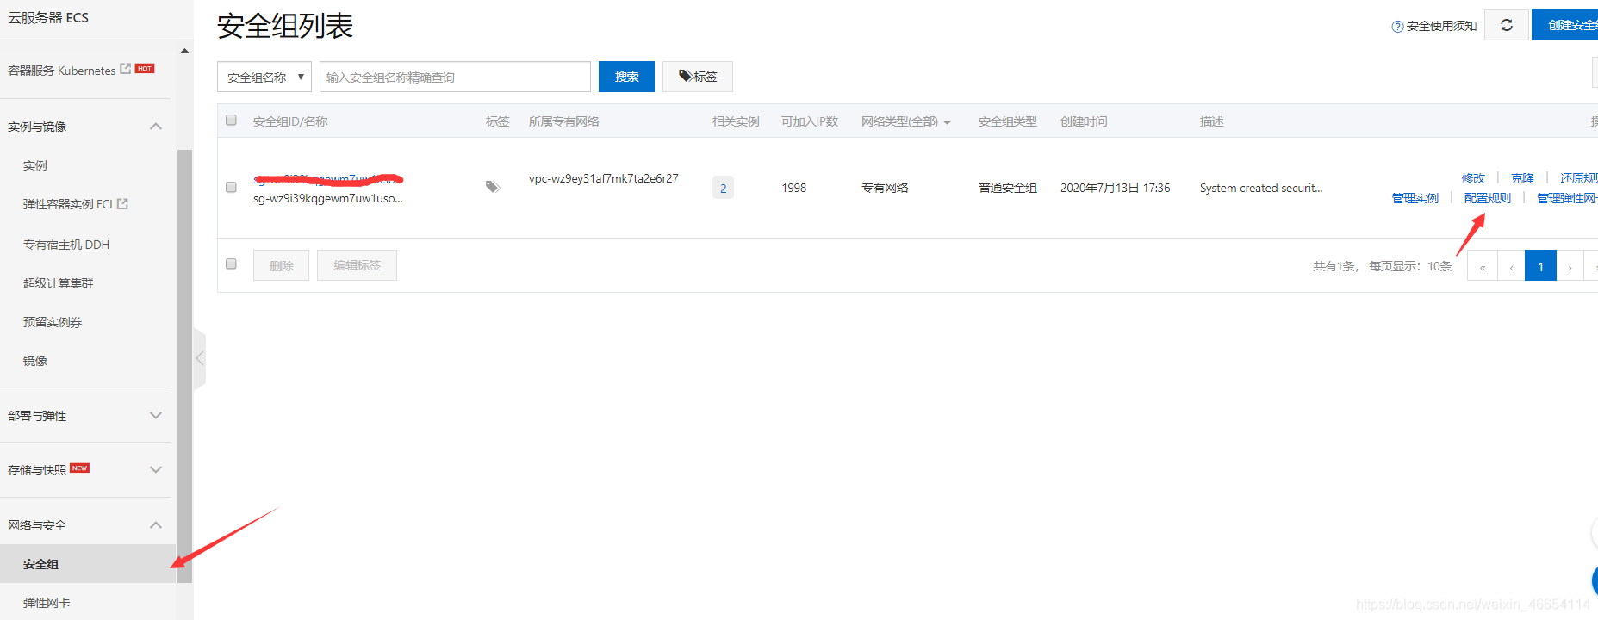Check the sg-wz9i39kqgewm7uw1uso row checkbox
Image resolution: width=1598 pixels, height=620 pixels.
[231, 187]
